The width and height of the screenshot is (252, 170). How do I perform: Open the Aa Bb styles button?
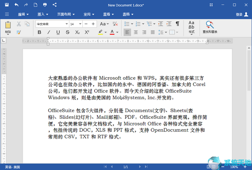pos(192,28)
